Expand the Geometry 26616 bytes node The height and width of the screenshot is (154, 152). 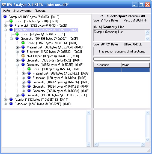pyautogui.click(x=23, y=91)
